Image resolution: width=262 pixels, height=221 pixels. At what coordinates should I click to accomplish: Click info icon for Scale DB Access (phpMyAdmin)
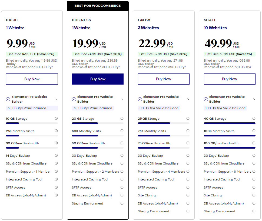tap(254, 203)
